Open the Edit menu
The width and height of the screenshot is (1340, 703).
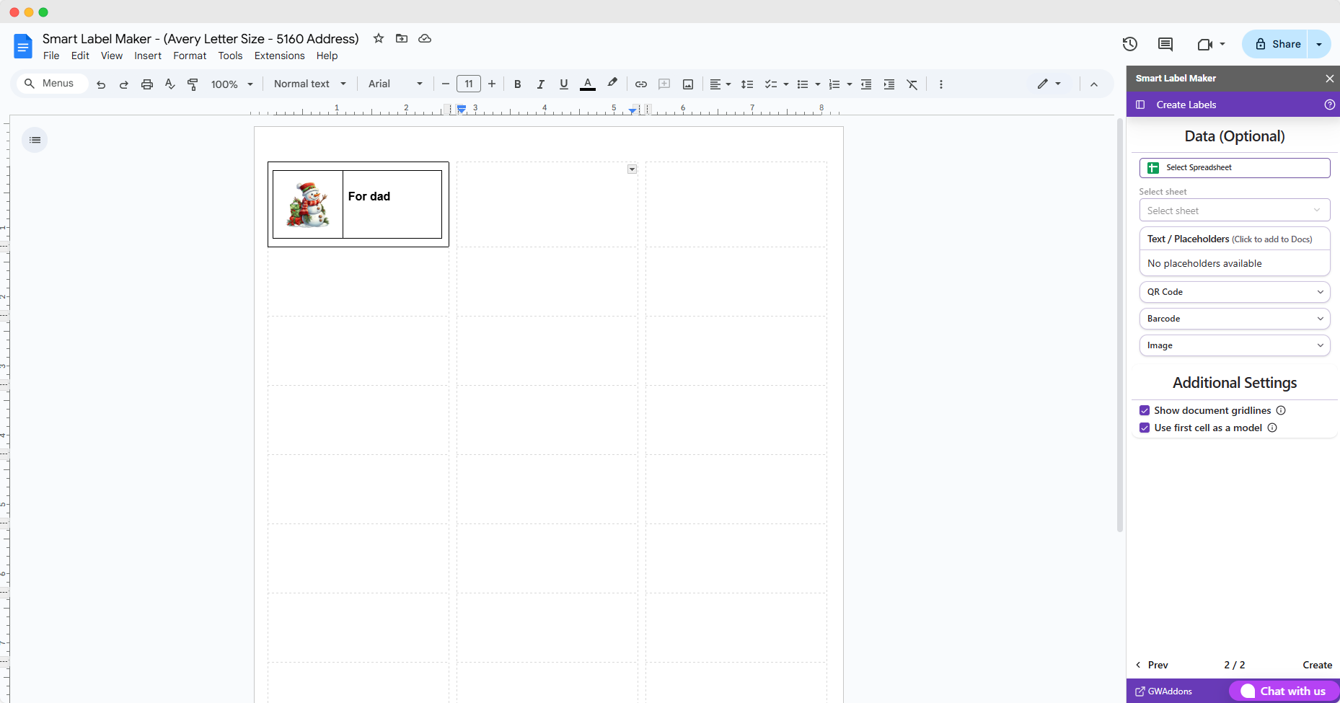coord(80,56)
